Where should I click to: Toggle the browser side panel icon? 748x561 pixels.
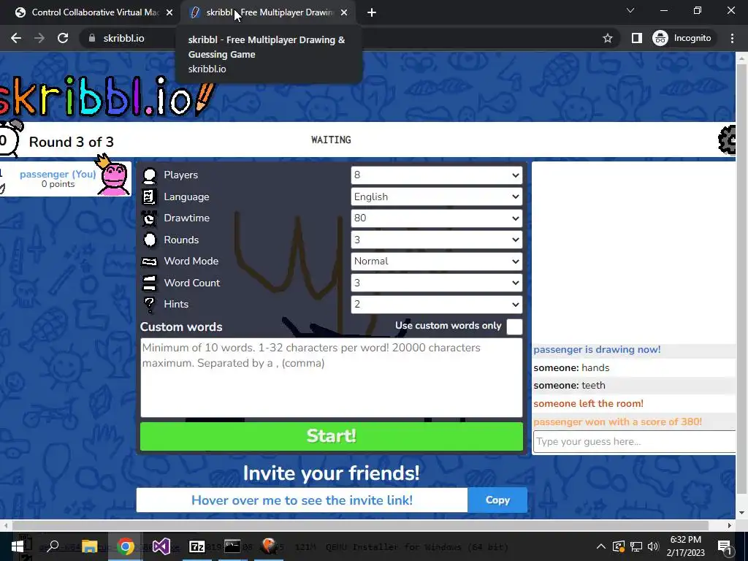tap(637, 38)
